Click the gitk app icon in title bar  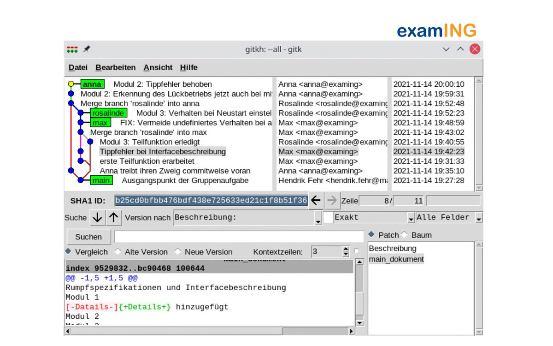click(x=72, y=49)
